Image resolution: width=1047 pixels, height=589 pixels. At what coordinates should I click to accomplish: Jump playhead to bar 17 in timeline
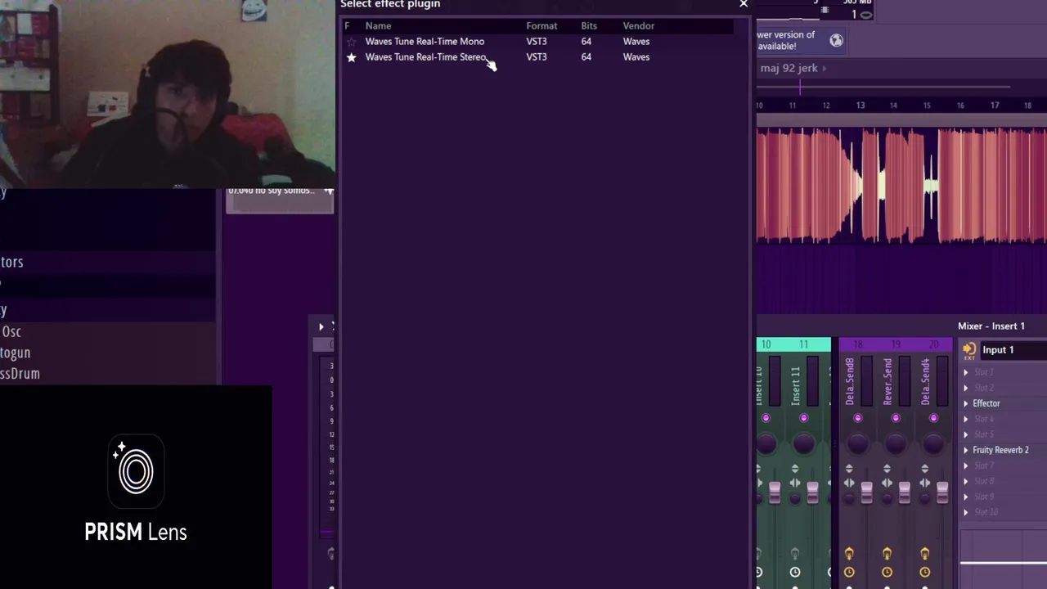click(x=995, y=106)
